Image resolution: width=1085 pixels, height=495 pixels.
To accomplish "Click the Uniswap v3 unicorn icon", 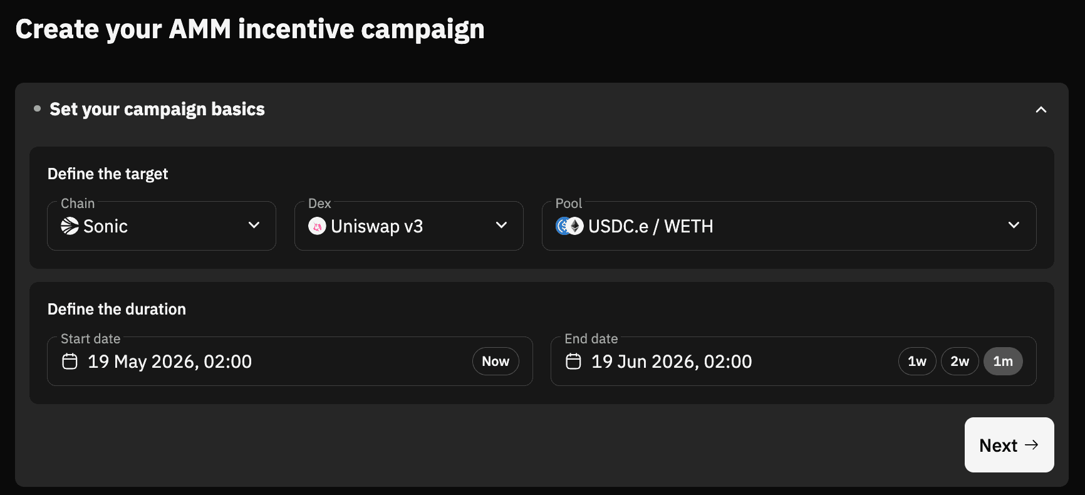I will [317, 226].
